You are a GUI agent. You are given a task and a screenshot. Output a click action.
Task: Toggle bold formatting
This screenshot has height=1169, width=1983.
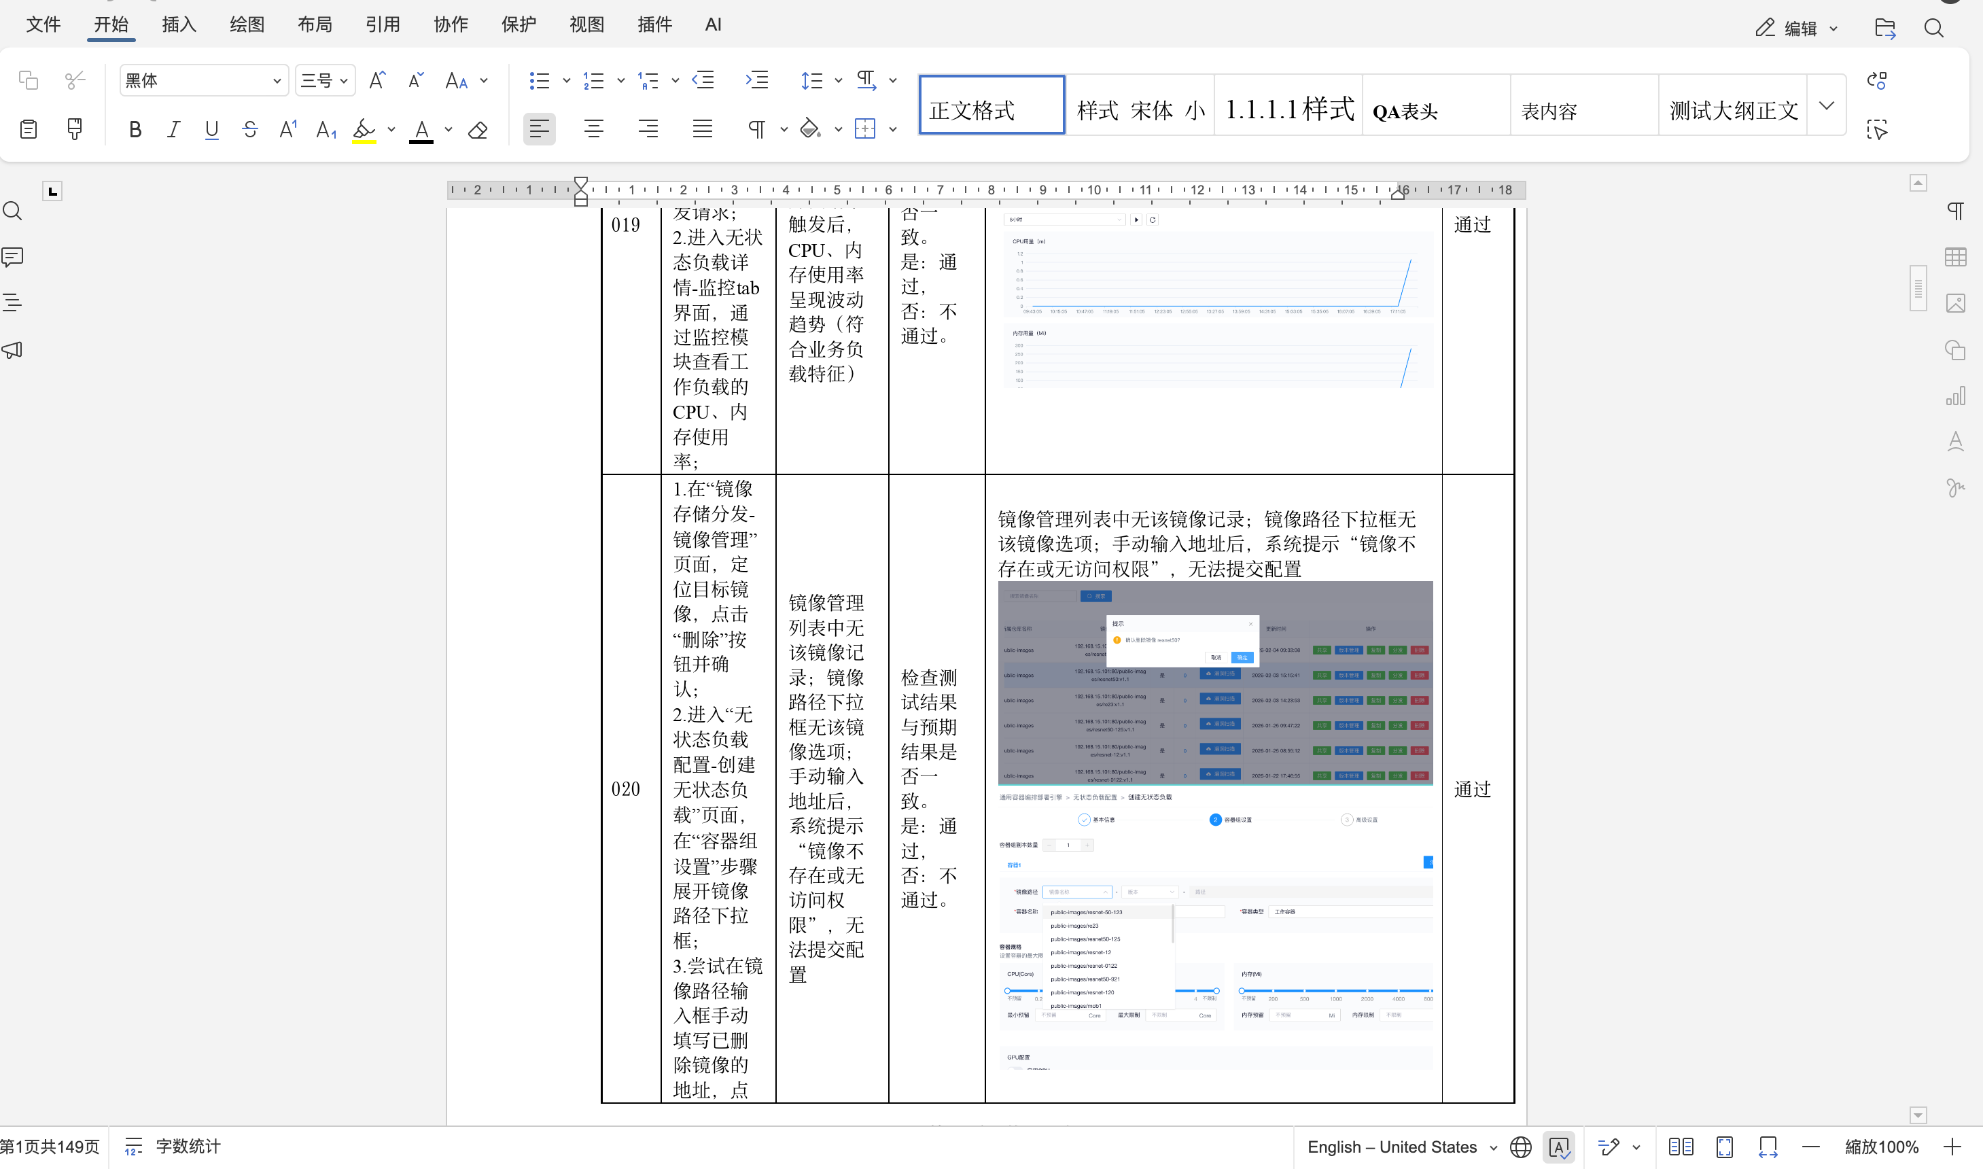click(135, 129)
